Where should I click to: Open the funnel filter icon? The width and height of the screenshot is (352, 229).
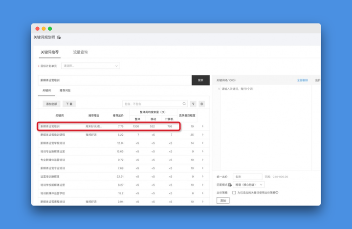coord(193,104)
